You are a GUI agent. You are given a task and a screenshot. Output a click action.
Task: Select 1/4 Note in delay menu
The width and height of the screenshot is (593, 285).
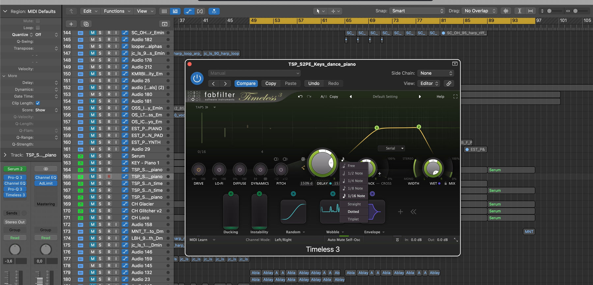click(354, 181)
